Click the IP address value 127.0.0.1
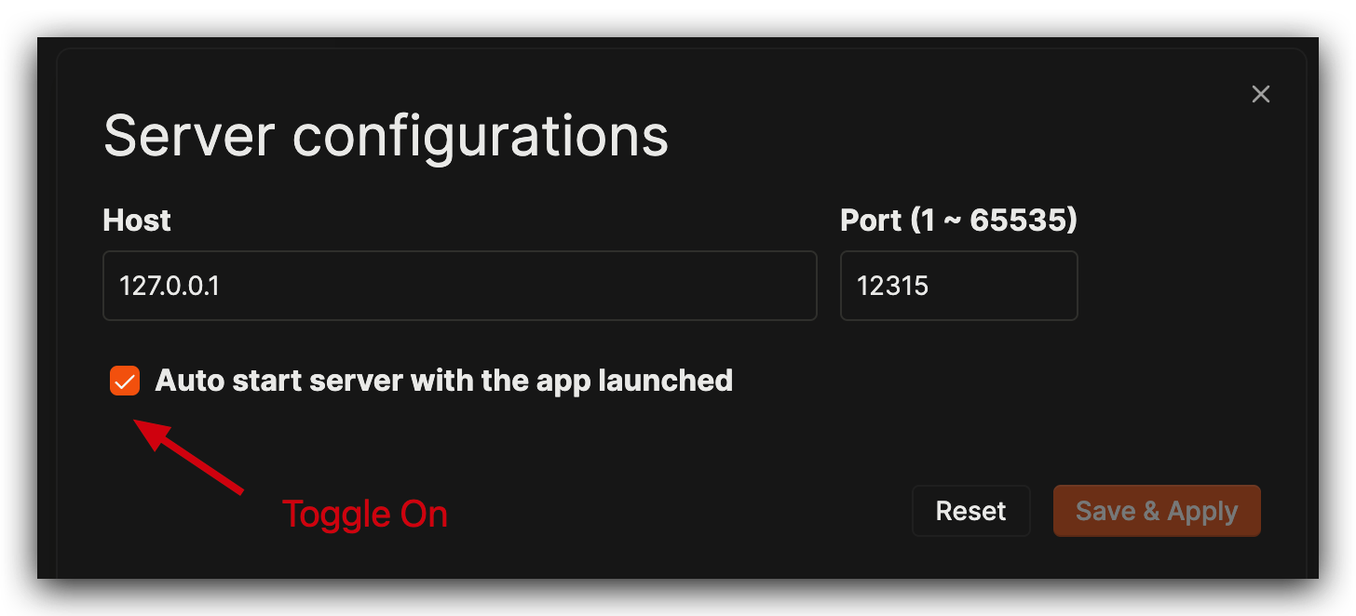 (169, 286)
